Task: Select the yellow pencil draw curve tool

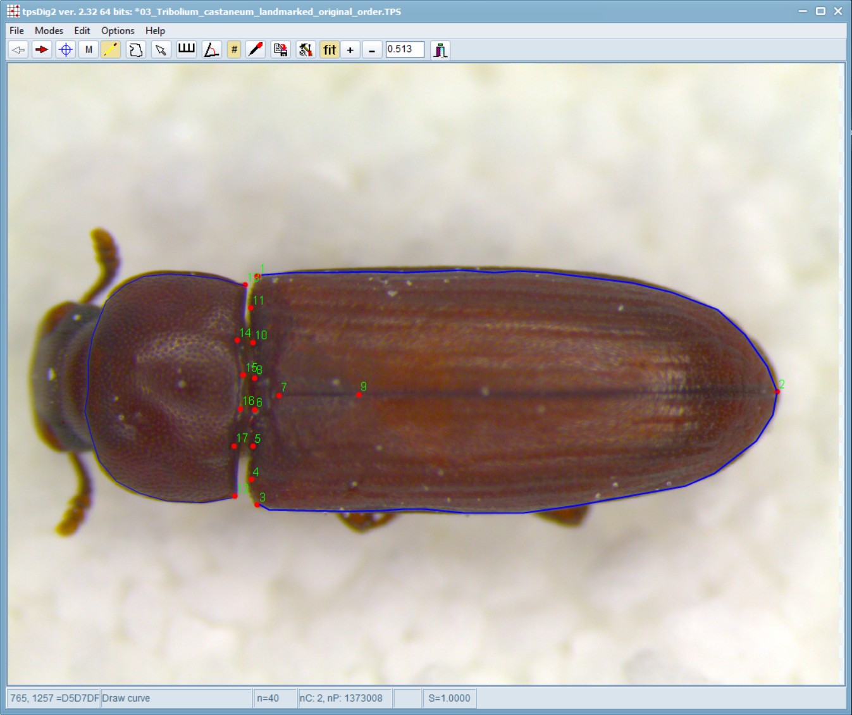Action: [111, 49]
